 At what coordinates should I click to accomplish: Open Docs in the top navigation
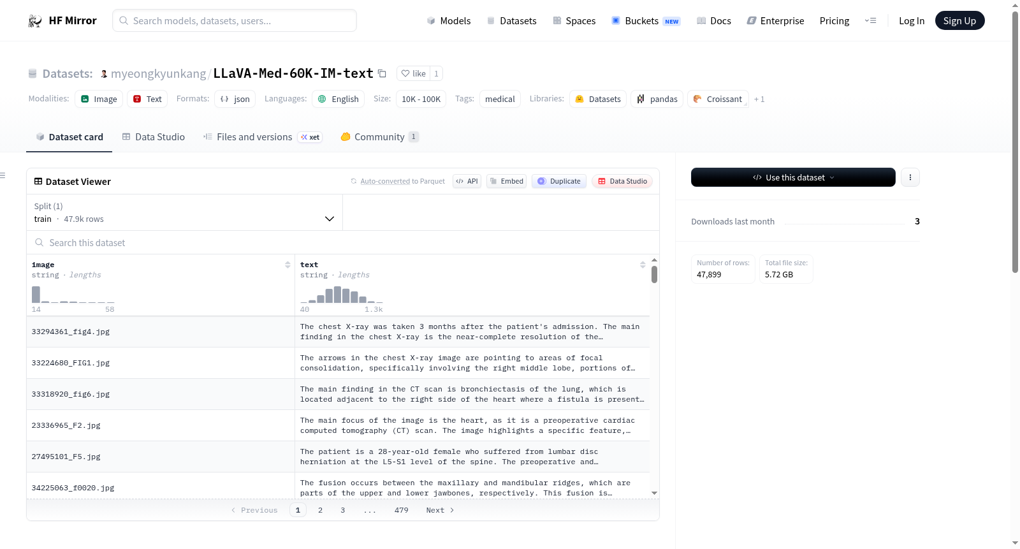coord(714,21)
